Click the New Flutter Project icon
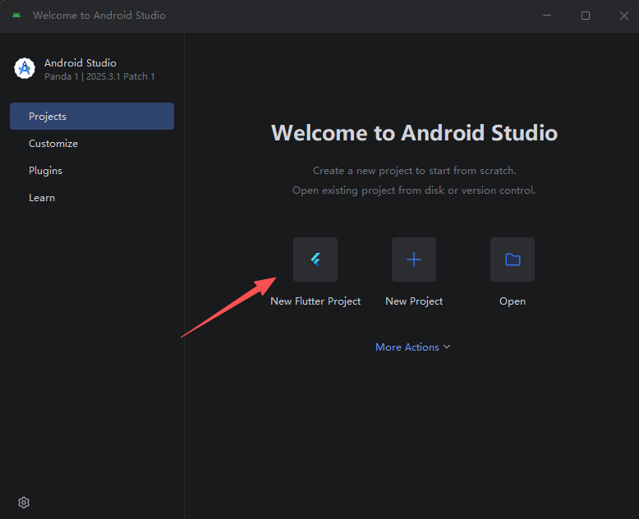This screenshot has height=519, width=639. (x=315, y=259)
